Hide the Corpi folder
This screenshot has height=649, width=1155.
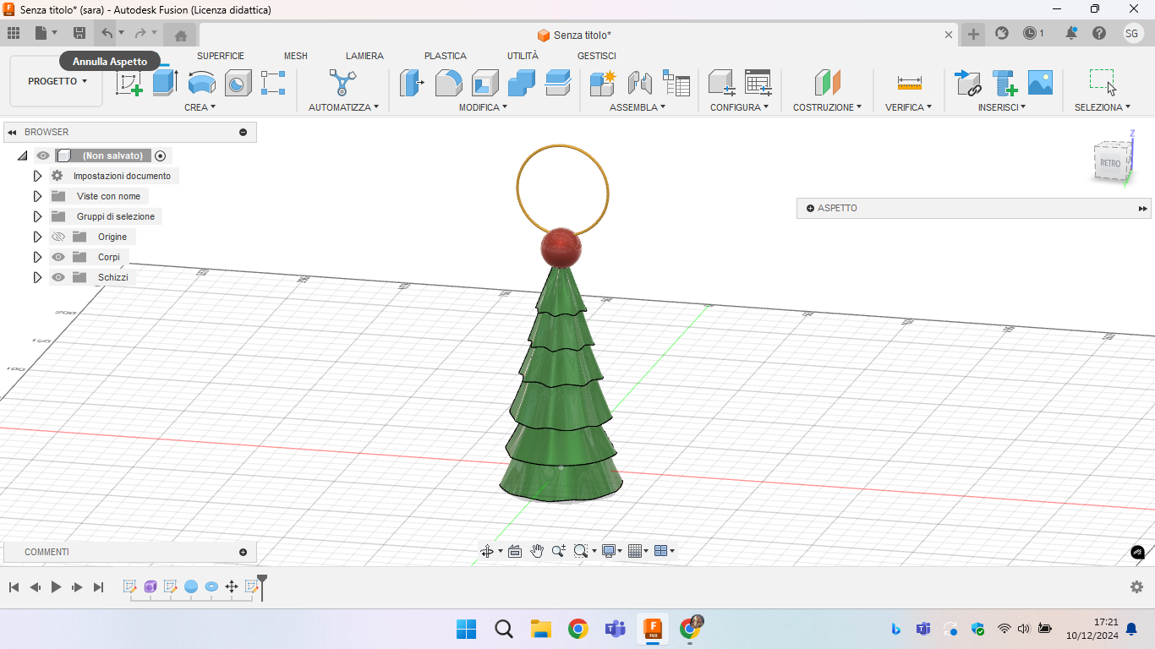(x=58, y=257)
